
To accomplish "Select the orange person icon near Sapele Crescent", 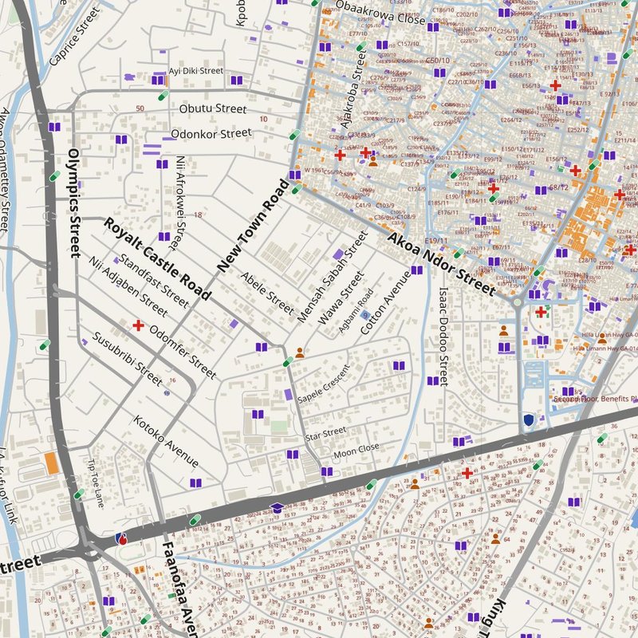I will (x=300, y=352).
